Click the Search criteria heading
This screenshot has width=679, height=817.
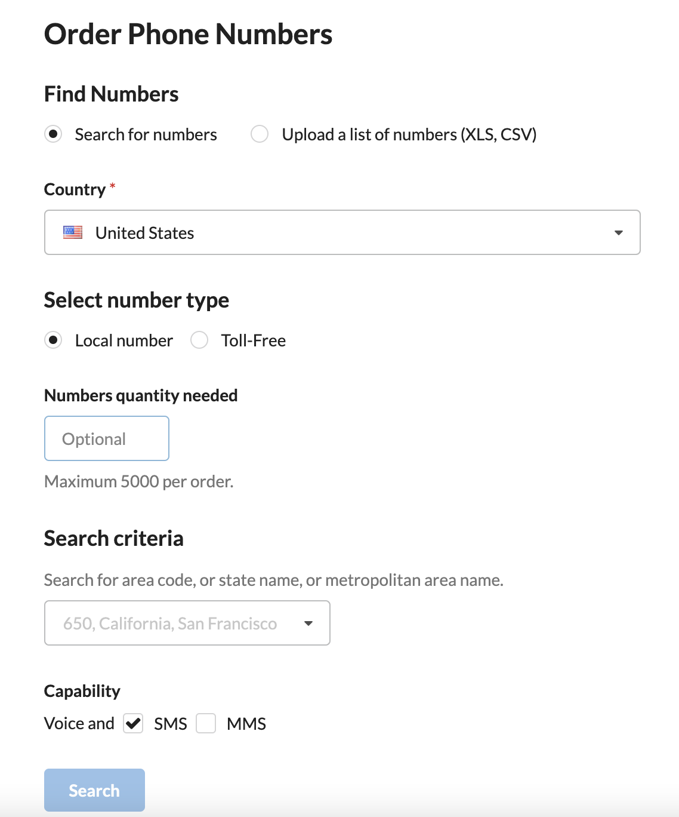click(114, 538)
